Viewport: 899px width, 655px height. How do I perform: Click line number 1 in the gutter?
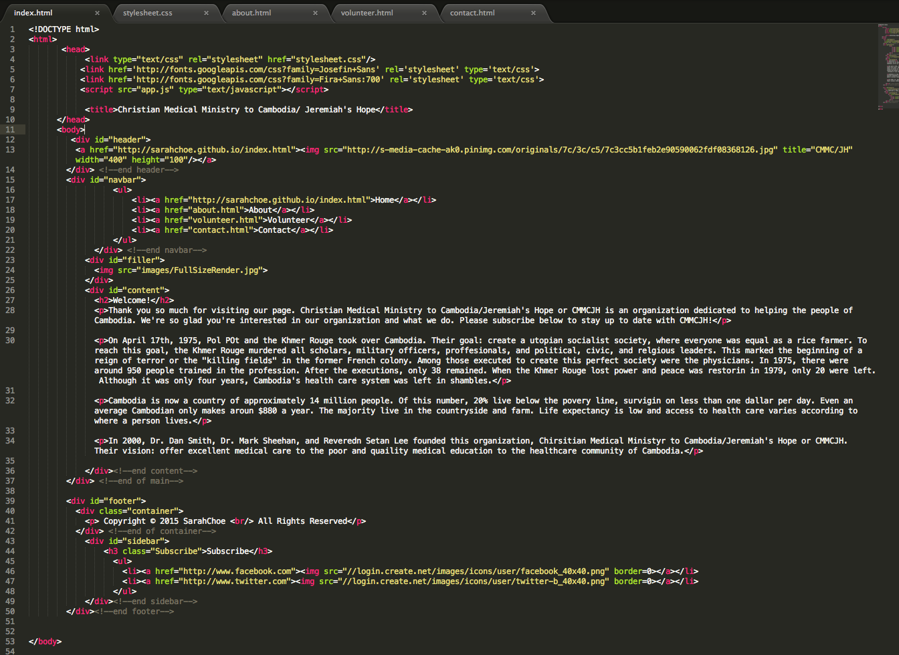[12, 29]
